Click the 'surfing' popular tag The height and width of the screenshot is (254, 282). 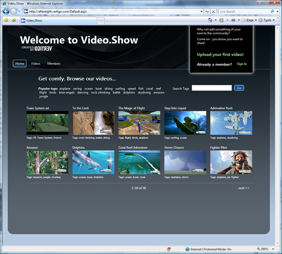pos(120,89)
